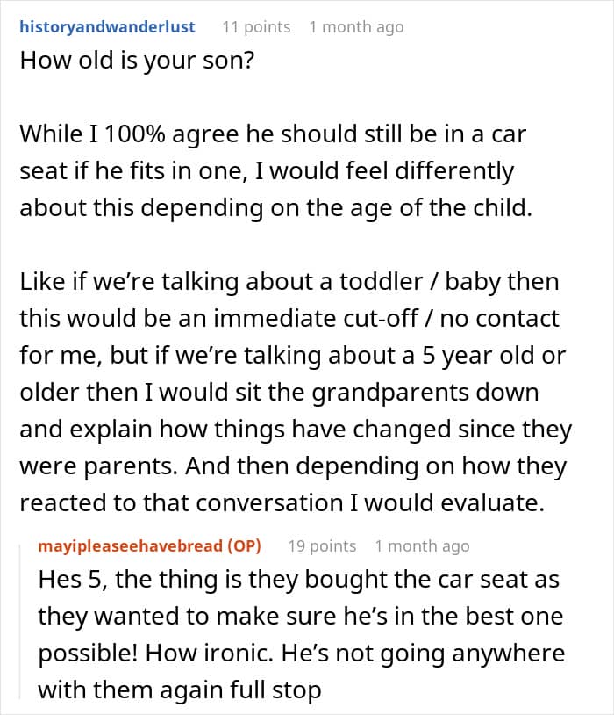Click the 19 points score
Viewport: 614px width, 715px height.
[x=322, y=546]
